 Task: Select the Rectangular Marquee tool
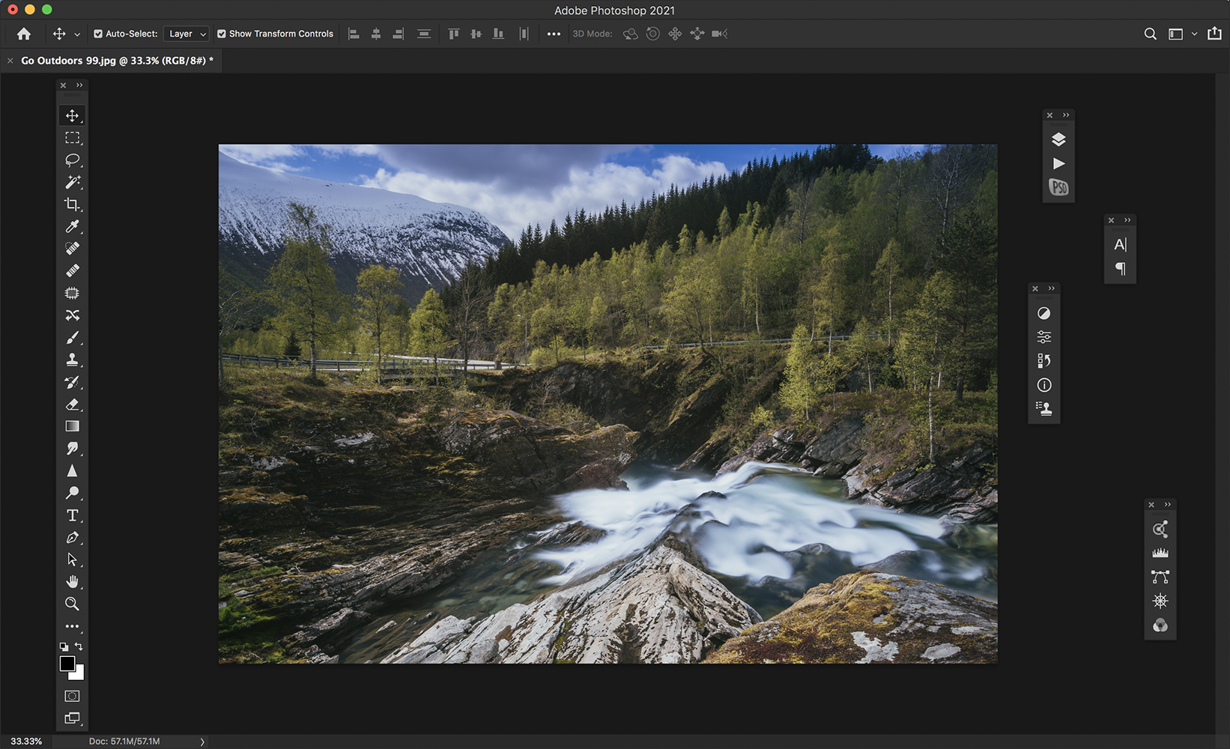tap(72, 138)
